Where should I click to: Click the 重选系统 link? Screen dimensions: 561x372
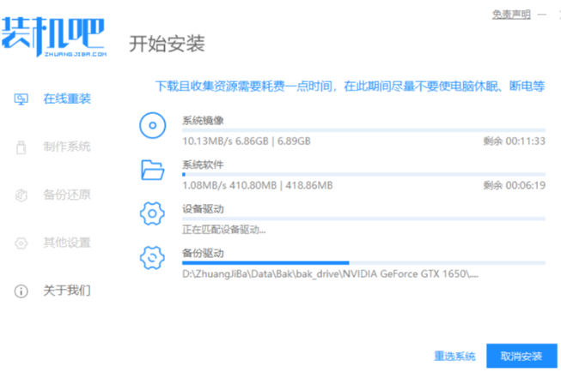coord(454,356)
